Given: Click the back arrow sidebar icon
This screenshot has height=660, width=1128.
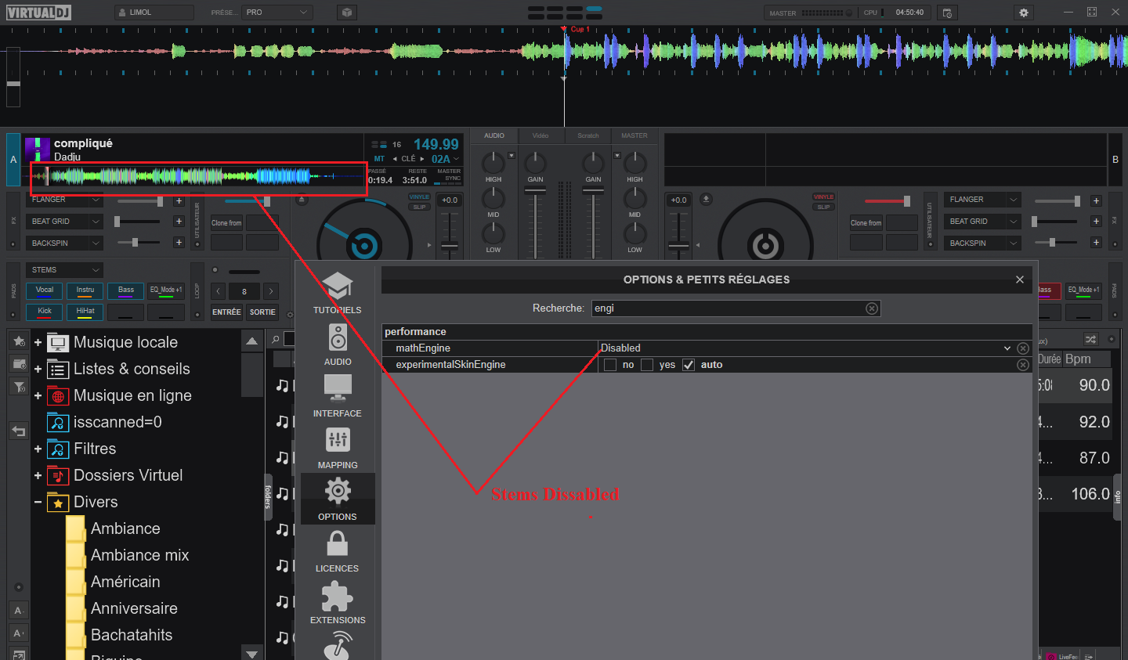Looking at the screenshot, I should [x=19, y=431].
